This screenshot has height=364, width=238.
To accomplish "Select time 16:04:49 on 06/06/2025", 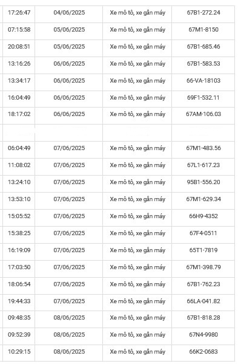I will (19, 98).
